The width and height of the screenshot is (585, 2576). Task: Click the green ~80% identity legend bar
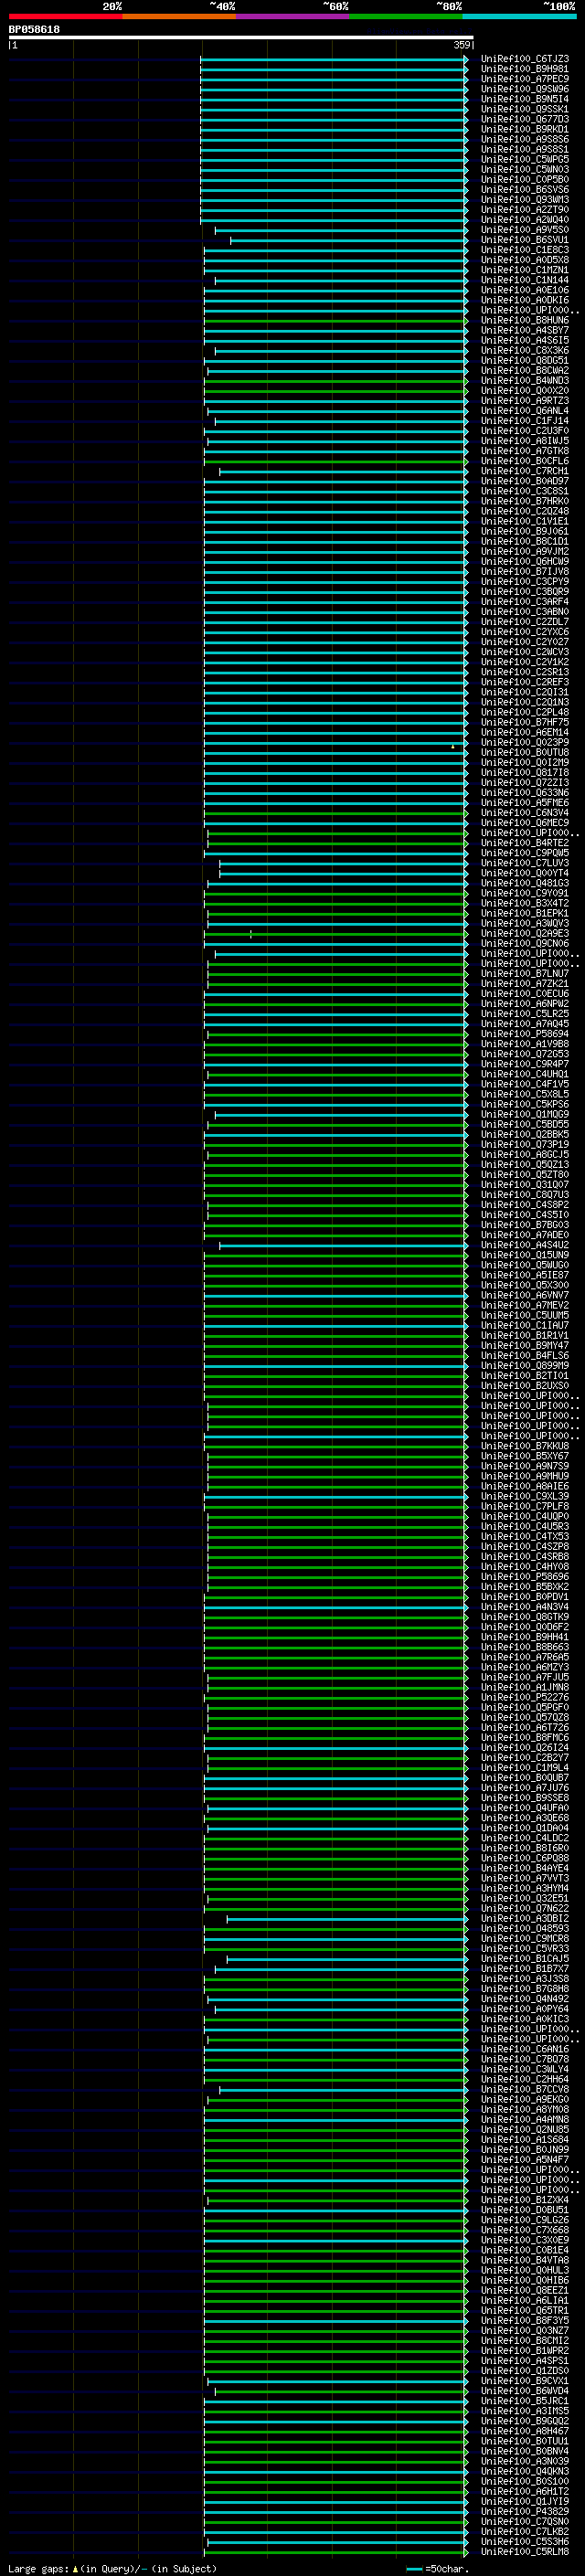coord(405,16)
